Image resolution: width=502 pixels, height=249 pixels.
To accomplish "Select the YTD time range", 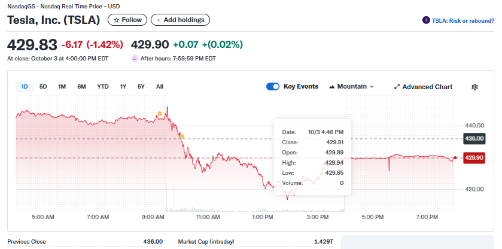I will (x=103, y=87).
